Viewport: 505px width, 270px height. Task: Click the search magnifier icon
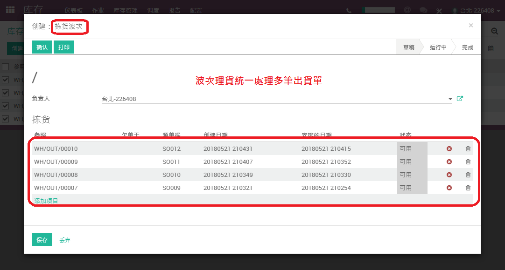point(494,31)
